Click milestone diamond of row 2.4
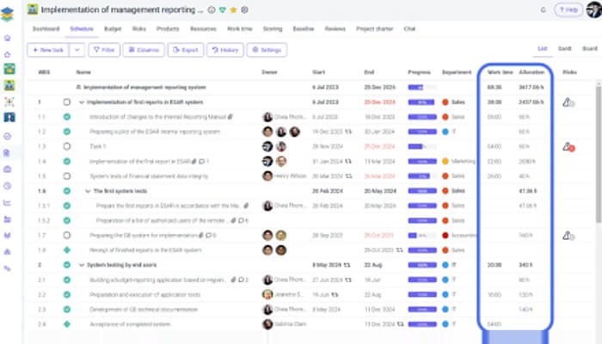This screenshot has width=602, height=344. (x=67, y=324)
